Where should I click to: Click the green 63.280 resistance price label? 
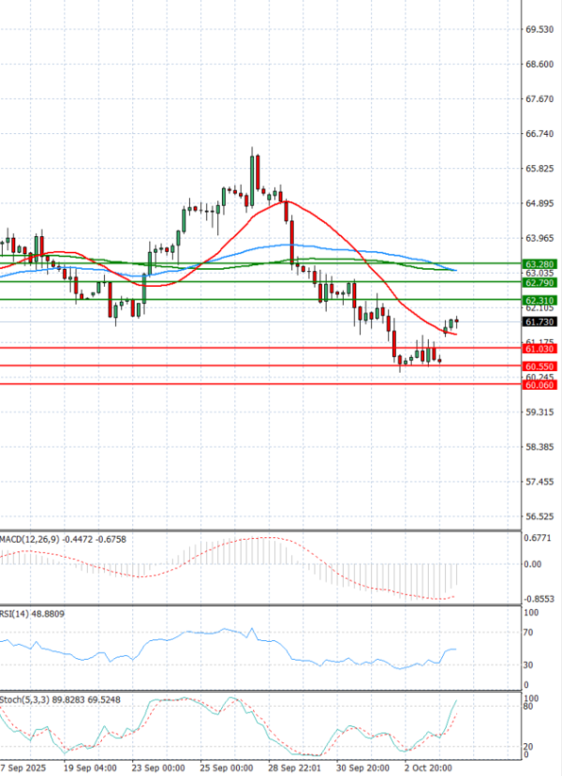tap(540, 265)
